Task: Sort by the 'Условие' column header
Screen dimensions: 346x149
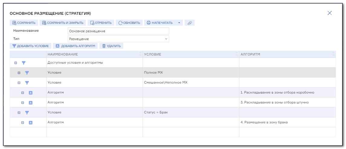Action: click(x=191, y=54)
